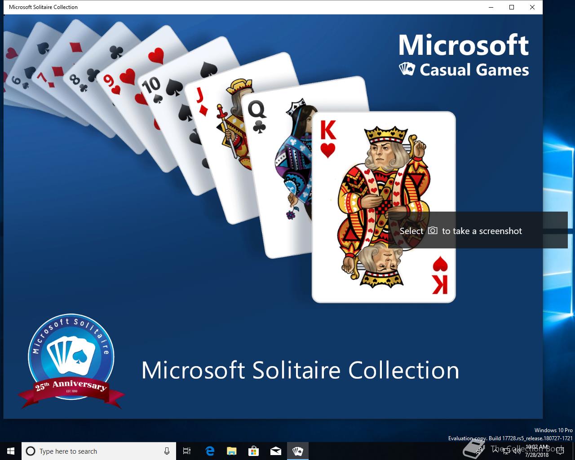Click the Microsoft Casual Games cards logo
This screenshot has width=575, height=460.
(x=407, y=69)
